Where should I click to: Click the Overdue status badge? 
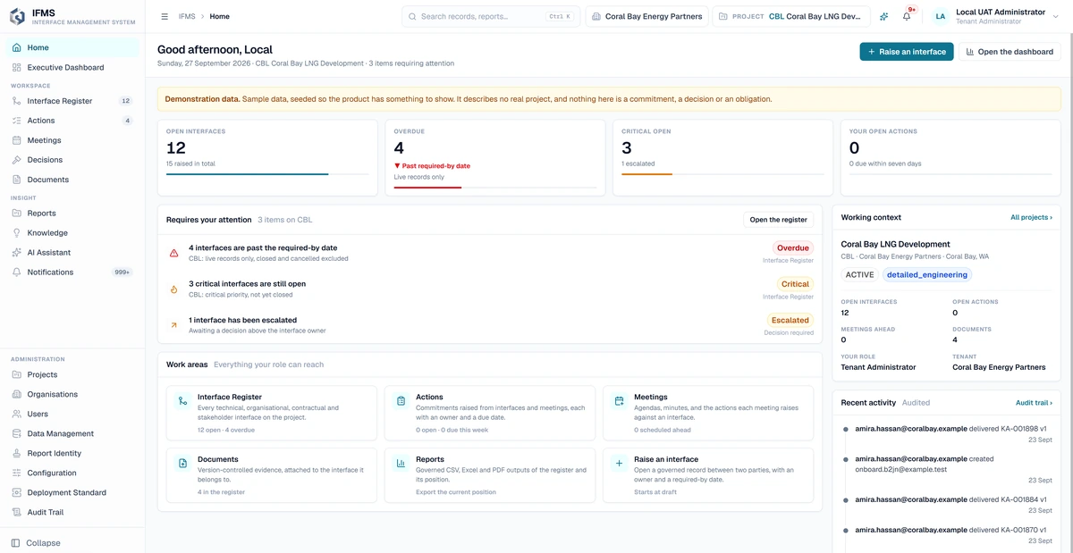tap(793, 248)
